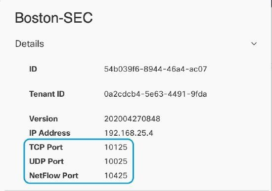Click the NetFlow Port label
Image resolution: width=272 pixels, height=191 pixels.
54,176
